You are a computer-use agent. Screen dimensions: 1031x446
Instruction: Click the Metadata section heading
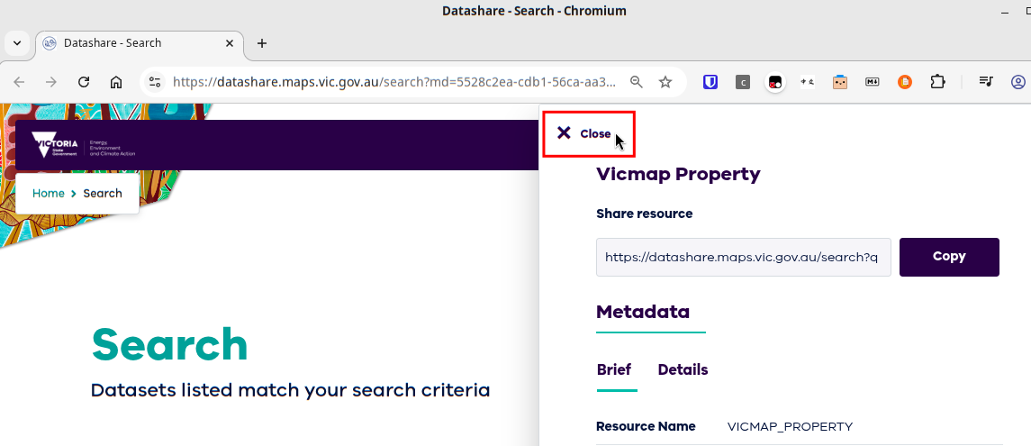pyautogui.click(x=643, y=312)
